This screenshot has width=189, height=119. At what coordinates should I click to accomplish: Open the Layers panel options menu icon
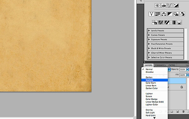(x=187, y=65)
